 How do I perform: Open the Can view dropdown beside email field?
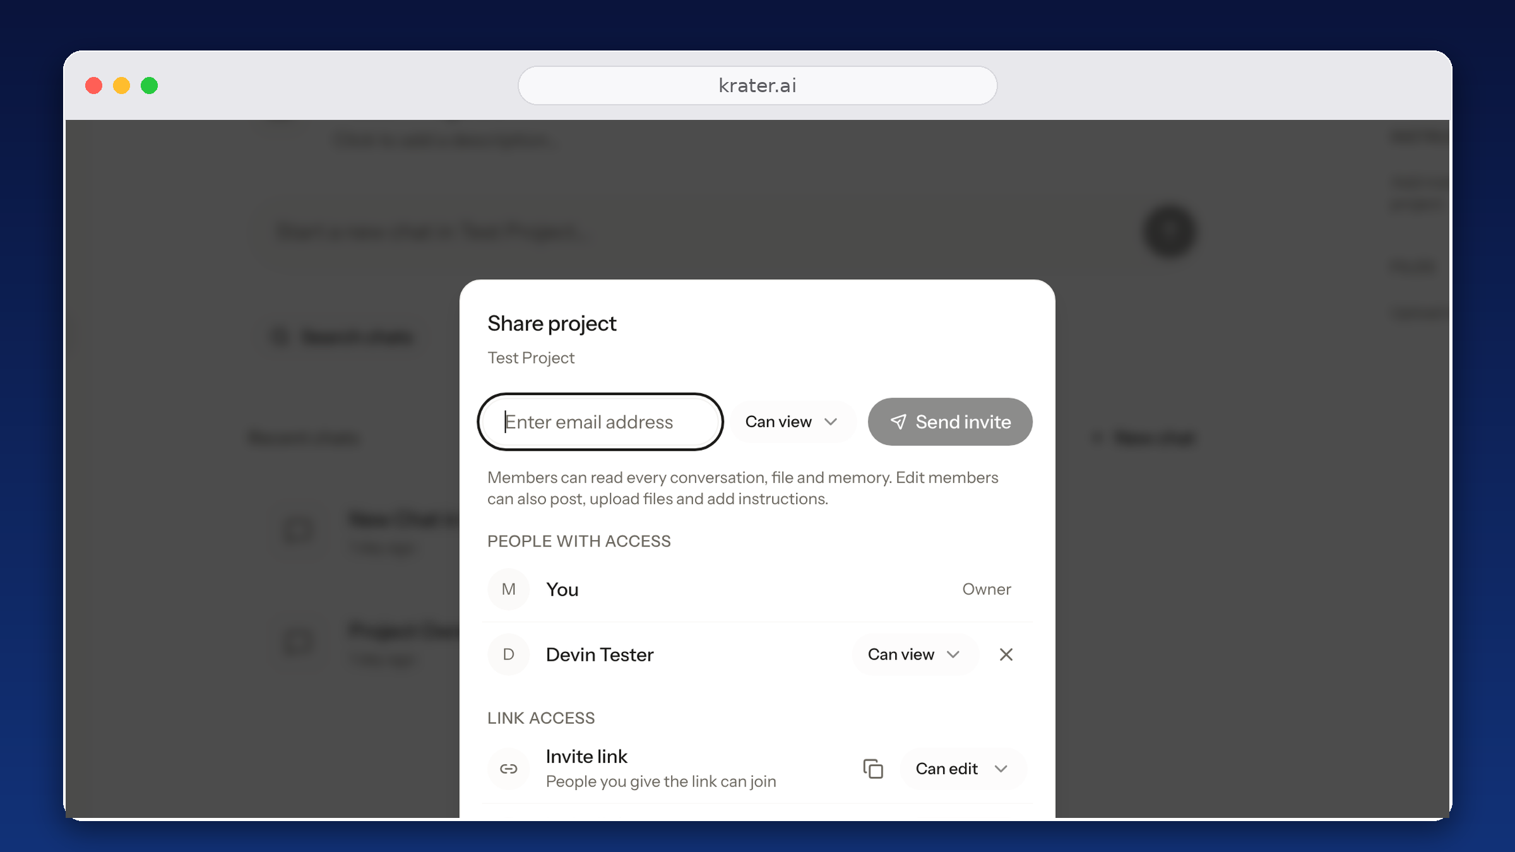793,422
